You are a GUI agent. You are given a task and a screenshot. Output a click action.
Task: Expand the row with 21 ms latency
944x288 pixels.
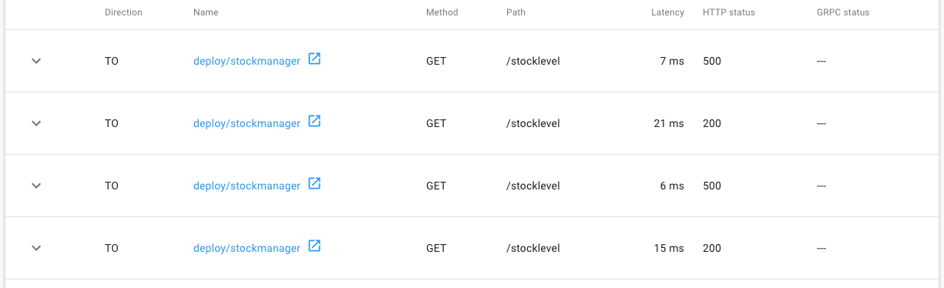36,123
